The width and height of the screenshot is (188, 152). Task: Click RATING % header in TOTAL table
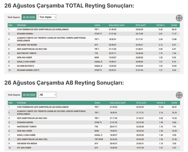pos(161,25)
